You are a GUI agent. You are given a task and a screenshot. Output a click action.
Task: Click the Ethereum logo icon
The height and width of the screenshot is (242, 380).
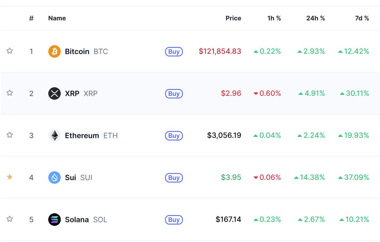(54, 135)
